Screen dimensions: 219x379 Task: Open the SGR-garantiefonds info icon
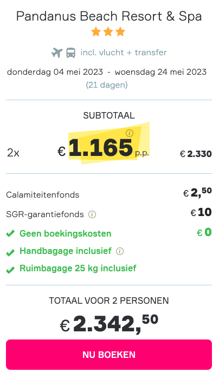[x=92, y=214]
